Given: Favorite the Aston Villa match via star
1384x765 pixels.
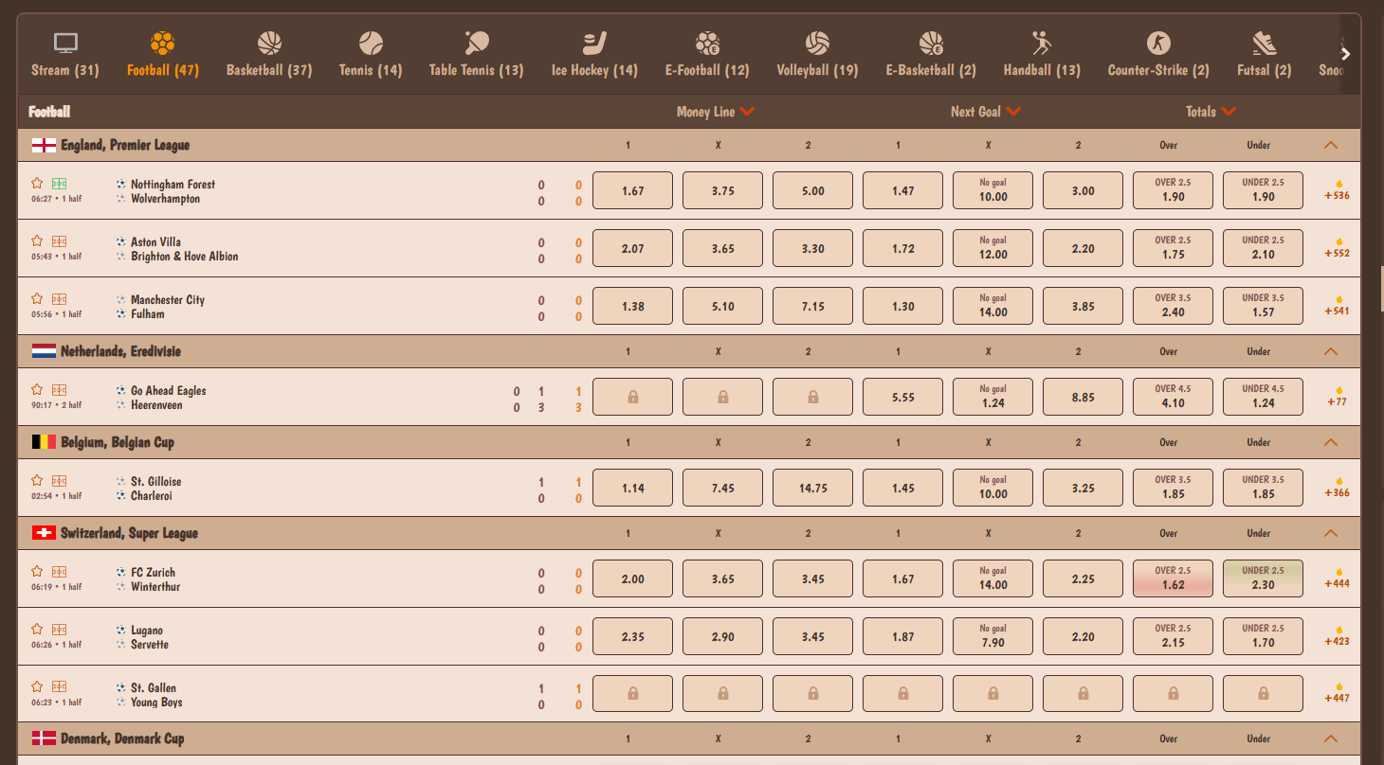Looking at the screenshot, I should coord(38,241).
